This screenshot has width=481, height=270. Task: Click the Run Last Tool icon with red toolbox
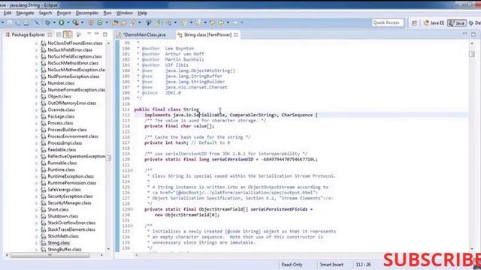click(75, 22)
